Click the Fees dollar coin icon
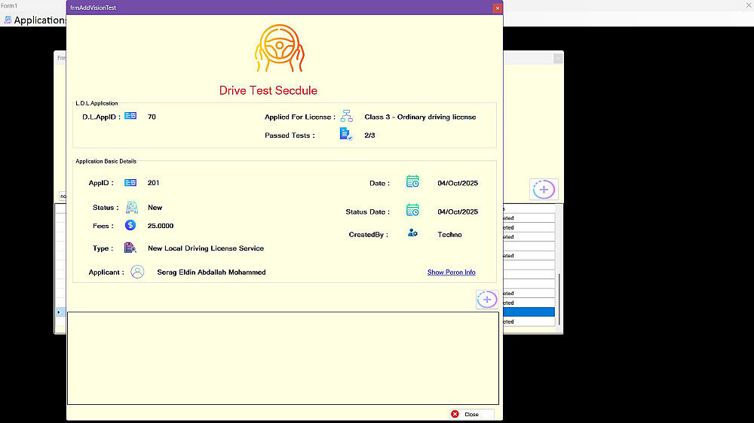754x423 pixels. click(130, 225)
